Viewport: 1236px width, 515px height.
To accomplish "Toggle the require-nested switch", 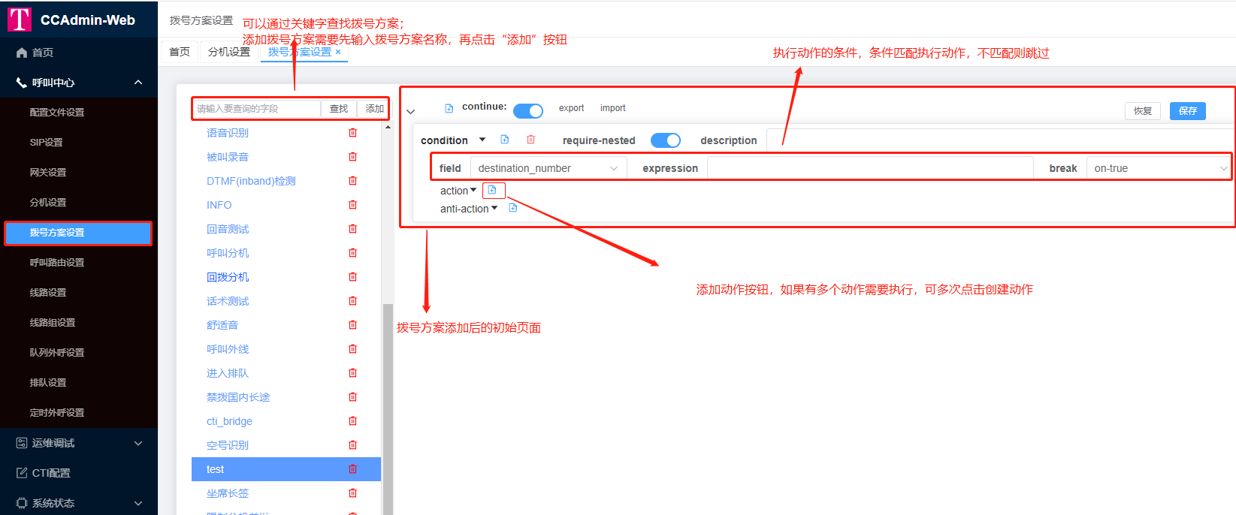I will 665,140.
